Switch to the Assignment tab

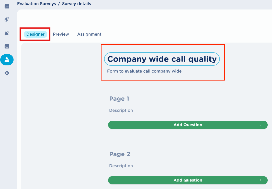(89, 34)
